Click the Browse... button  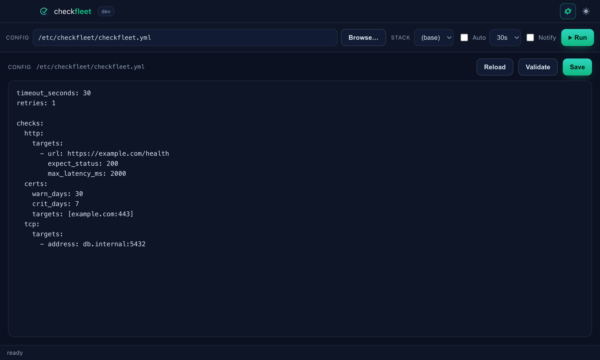coord(363,37)
